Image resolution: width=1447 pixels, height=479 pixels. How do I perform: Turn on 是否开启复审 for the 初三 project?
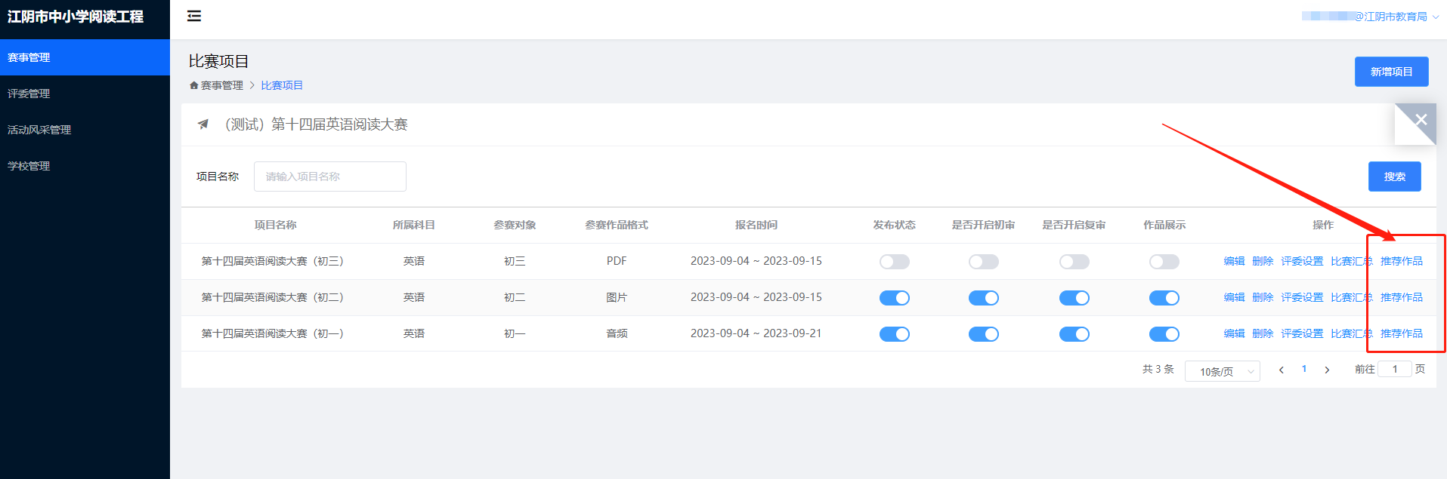1074,262
